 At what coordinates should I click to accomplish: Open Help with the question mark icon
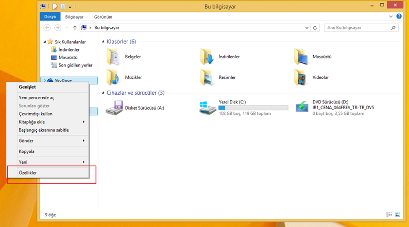pos(399,16)
